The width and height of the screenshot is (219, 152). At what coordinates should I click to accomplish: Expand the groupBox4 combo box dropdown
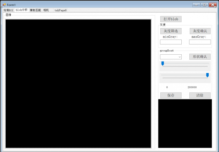coord(180,57)
